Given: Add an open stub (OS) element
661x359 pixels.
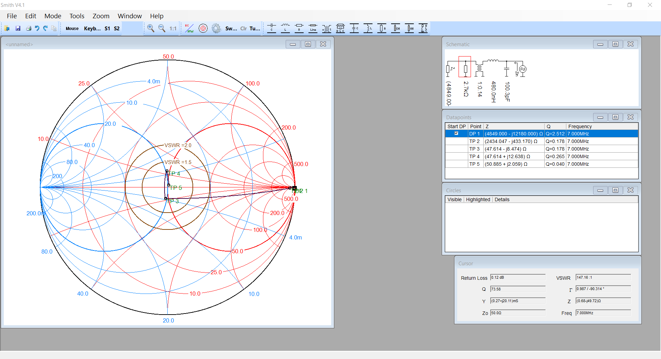Looking at the screenshot, I should coord(396,28).
